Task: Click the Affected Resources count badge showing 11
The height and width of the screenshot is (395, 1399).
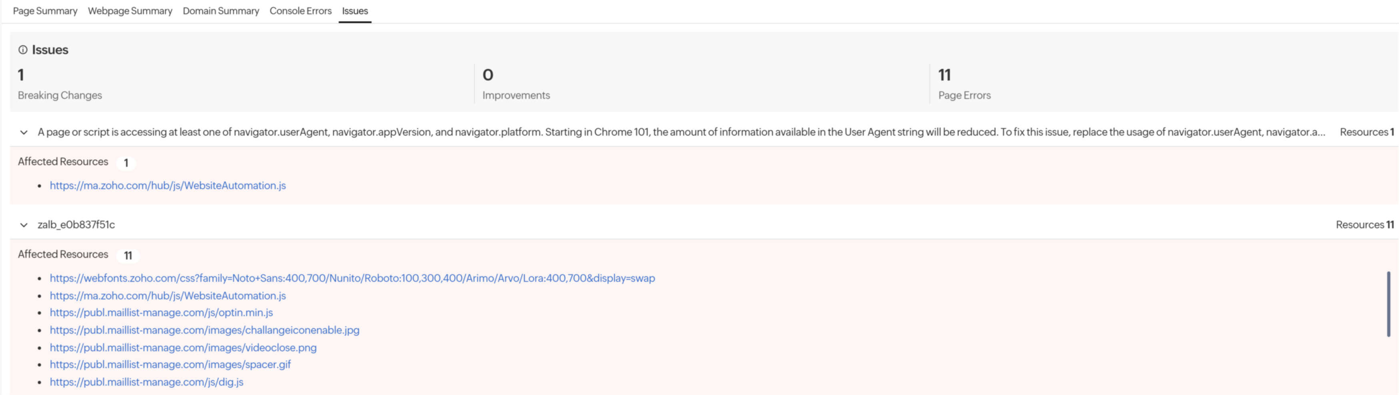Action: coord(128,255)
